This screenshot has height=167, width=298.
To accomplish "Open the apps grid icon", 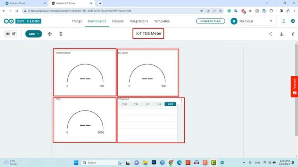I will (x=283, y=21).
